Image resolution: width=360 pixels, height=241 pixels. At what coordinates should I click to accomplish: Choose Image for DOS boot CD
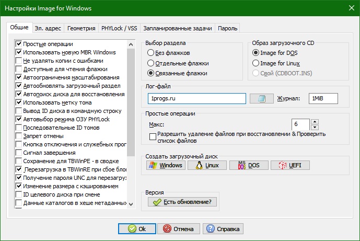256,53
